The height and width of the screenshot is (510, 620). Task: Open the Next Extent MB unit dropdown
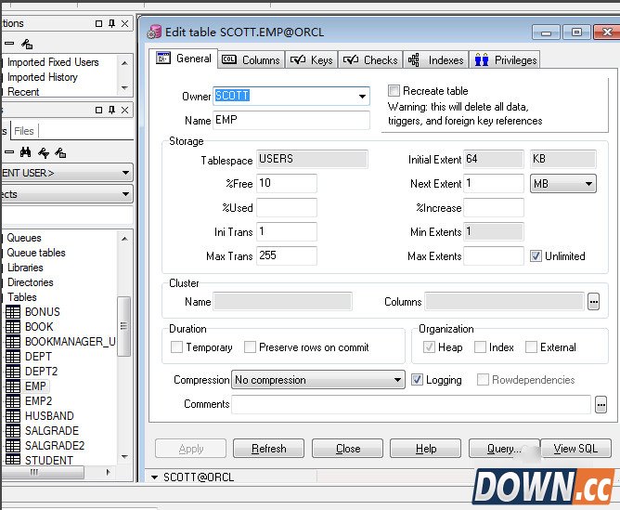click(x=588, y=184)
